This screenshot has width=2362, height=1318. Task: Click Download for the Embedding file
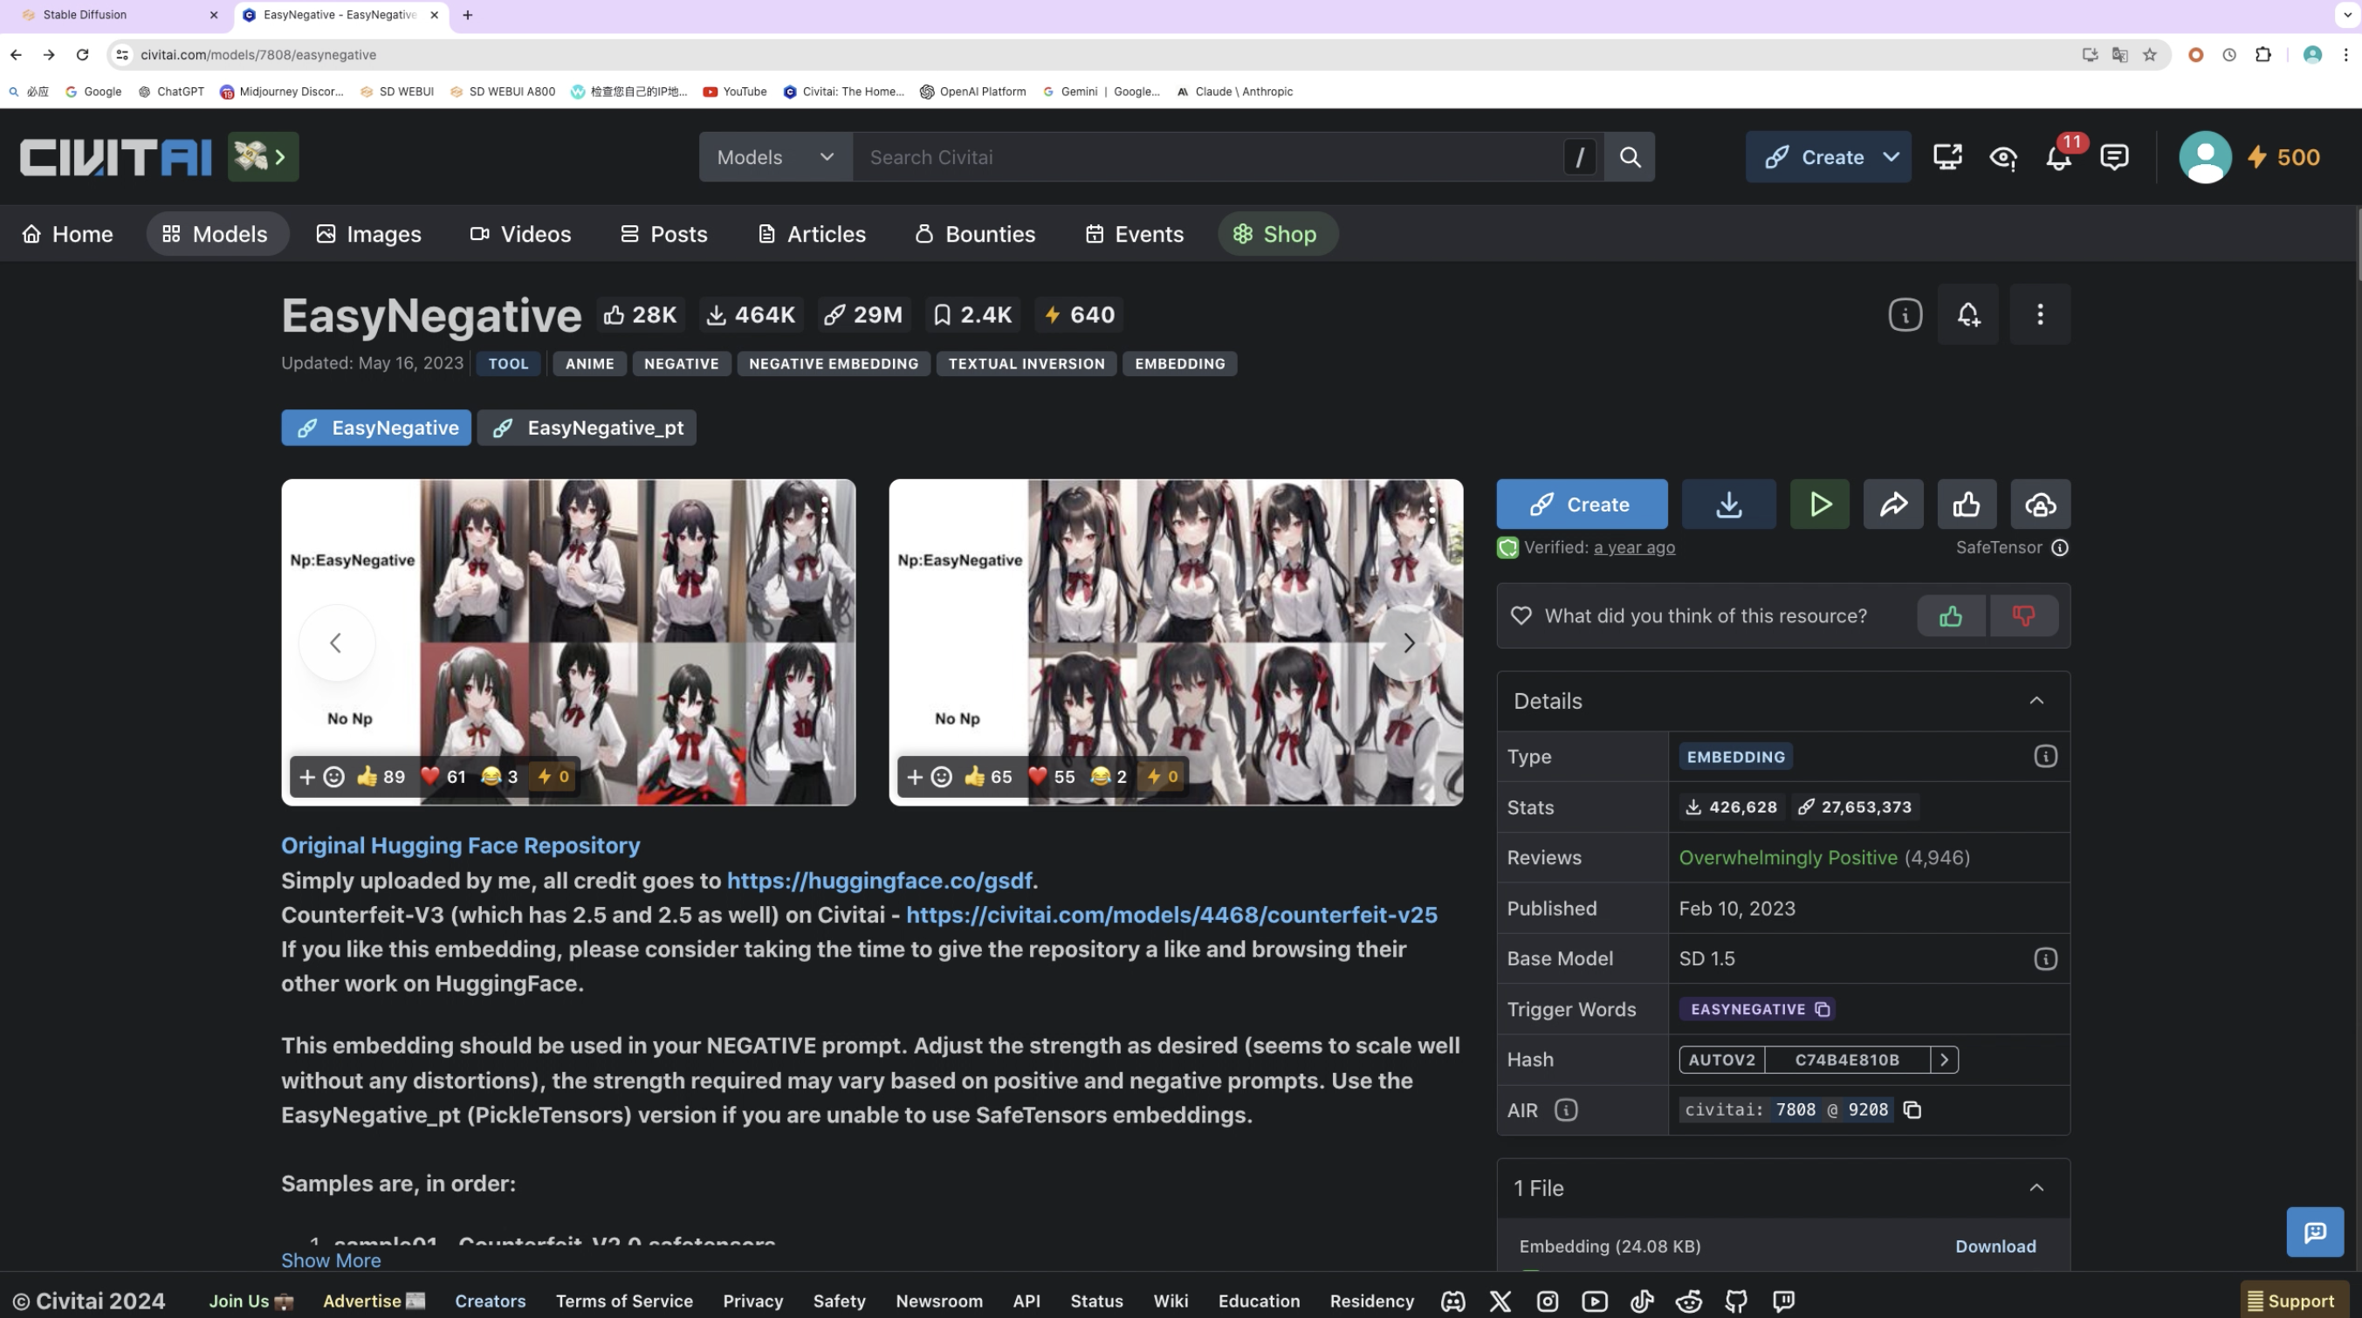click(1995, 1246)
